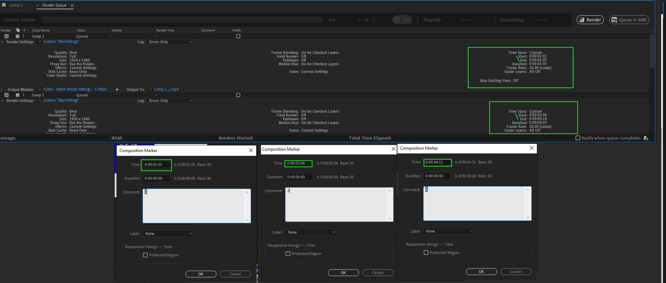Click Duration field in marker dialog 0:00:04:11
Image resolution: width=666 pixels, height=283 pixels.
point(437,176)
